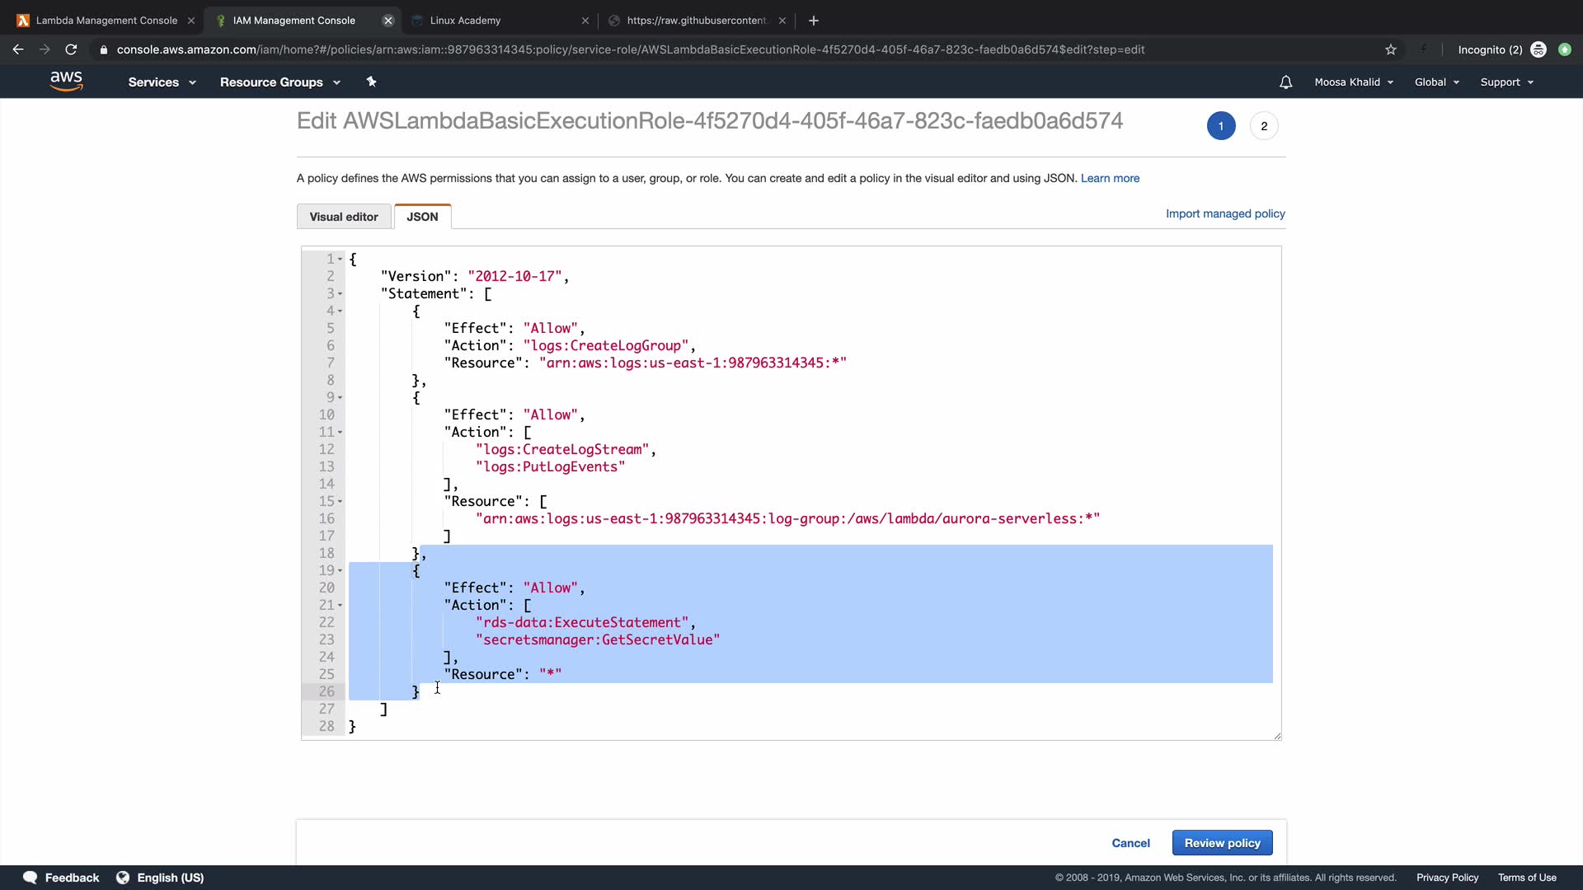
Task: Open the Services dropdown menu
Action: (x=162, y=82)
